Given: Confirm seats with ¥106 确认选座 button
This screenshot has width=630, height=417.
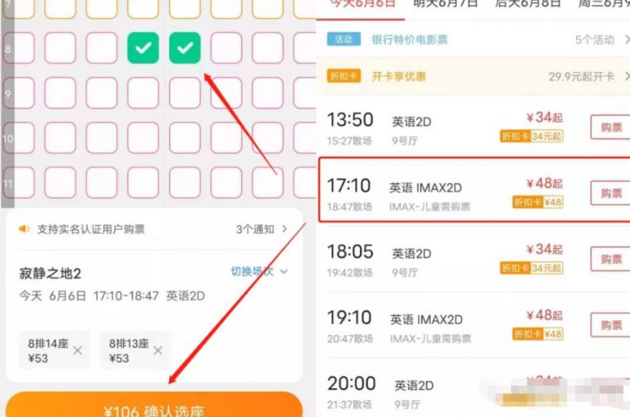Looking at the screenshot, I should [154, 405].
